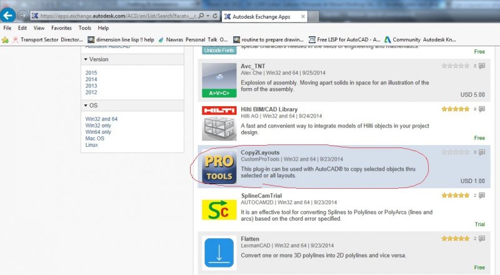This screenshot has height=275, width=500.
Task: Filter by Win64 only
Action: 98,132
